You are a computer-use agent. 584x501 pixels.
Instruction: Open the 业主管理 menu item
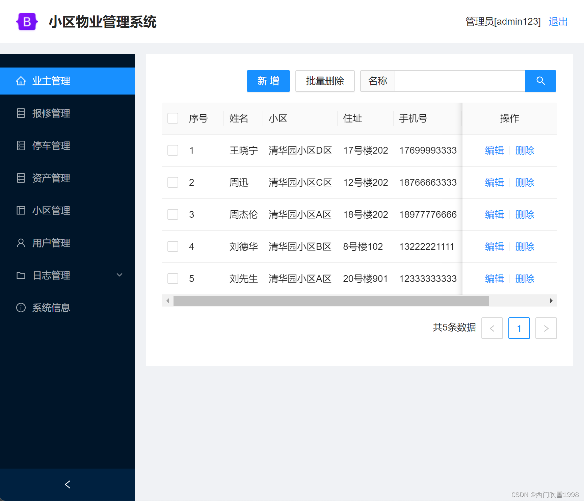[68, 81]
